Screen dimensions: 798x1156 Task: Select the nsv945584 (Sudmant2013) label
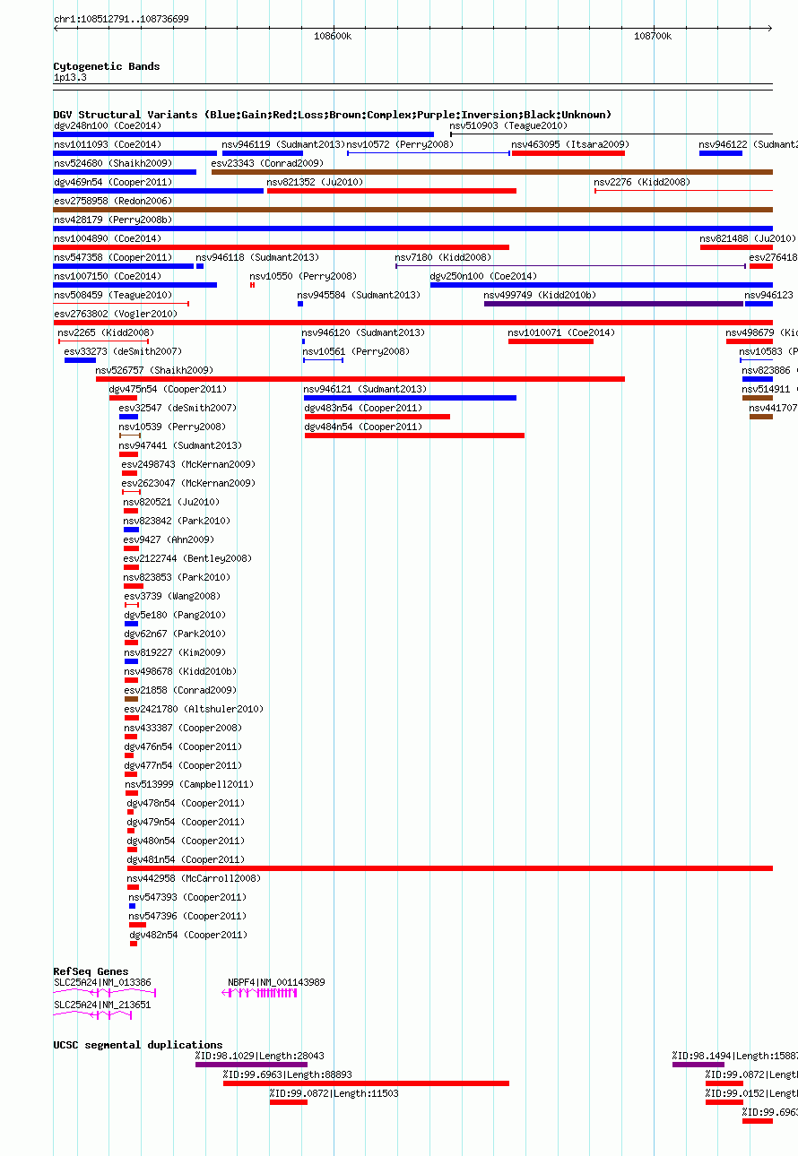[x=359, y=295]
